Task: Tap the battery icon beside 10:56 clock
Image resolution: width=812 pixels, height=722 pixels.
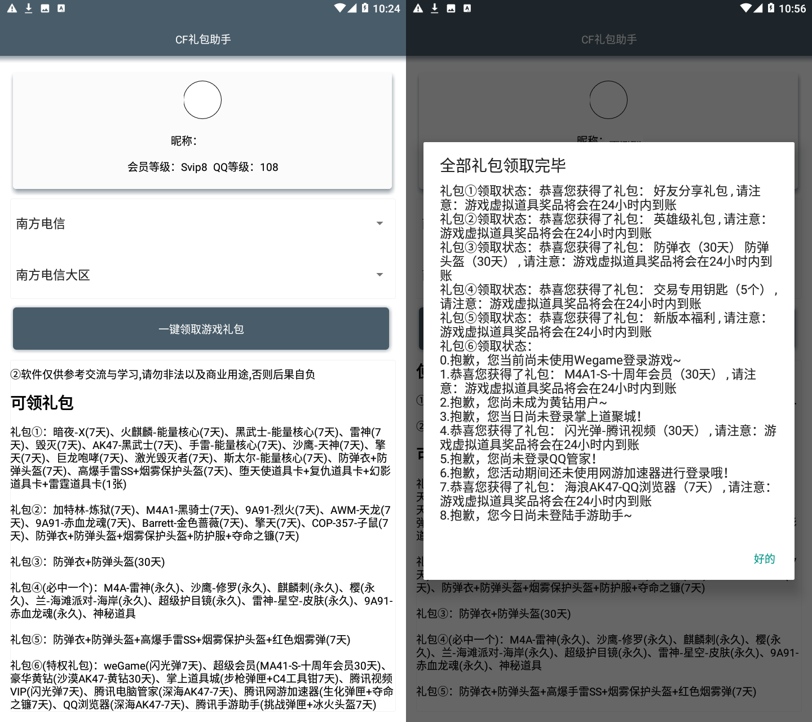Action: click(x=771, y=8)
